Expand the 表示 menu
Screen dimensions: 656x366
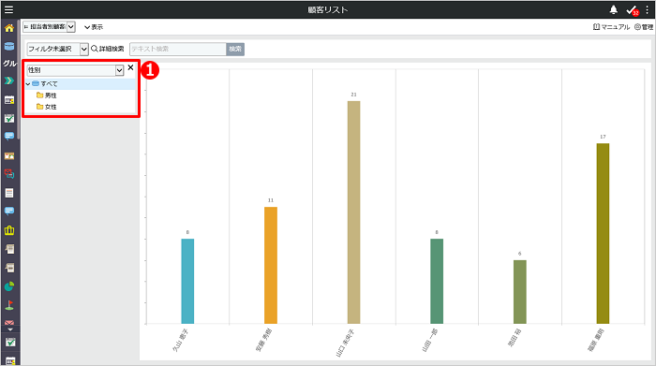pos(94,27)
